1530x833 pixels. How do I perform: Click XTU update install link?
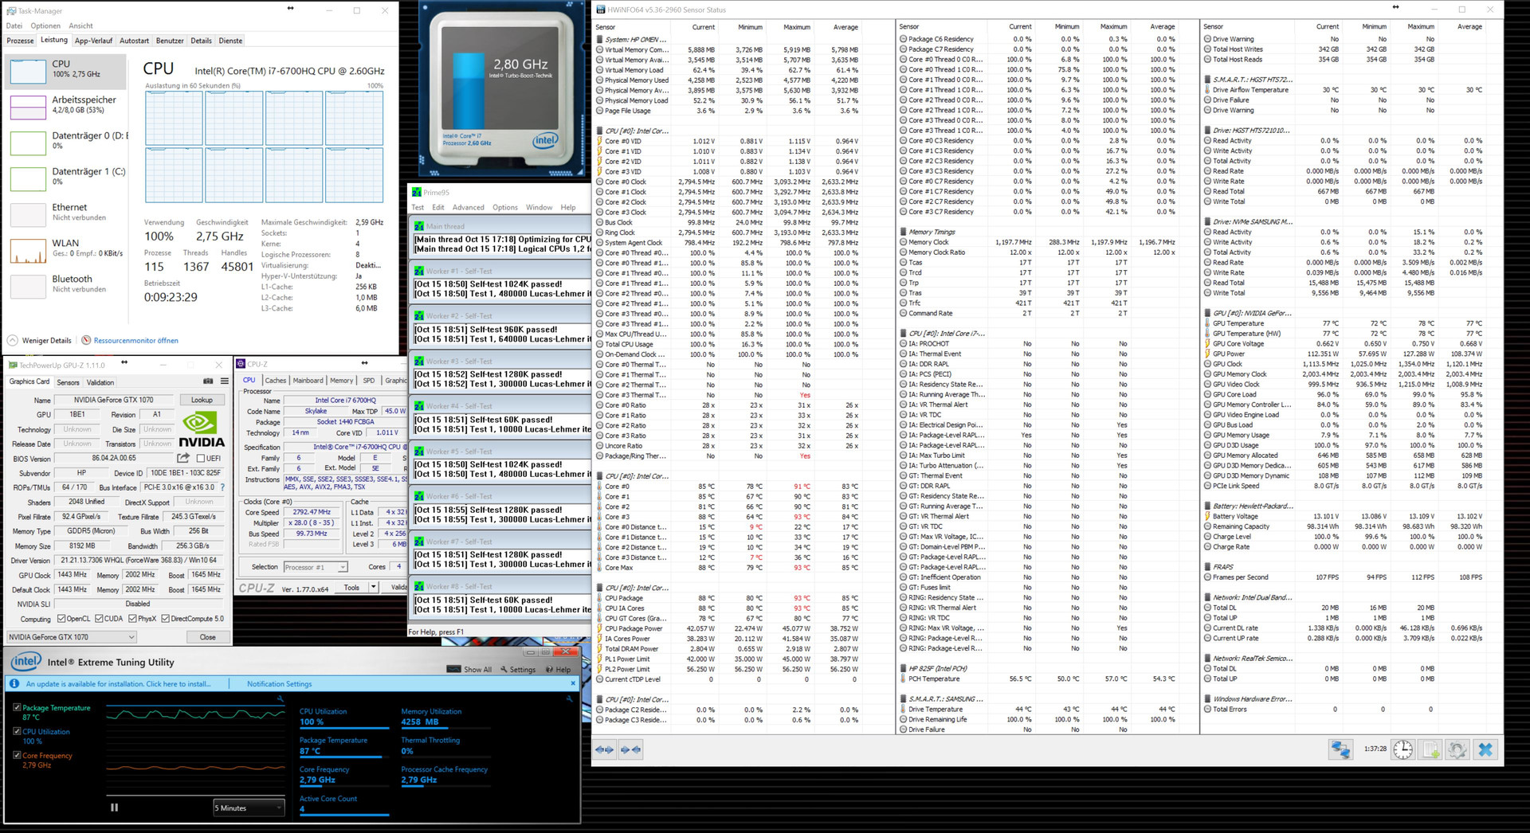click(118, 684)
